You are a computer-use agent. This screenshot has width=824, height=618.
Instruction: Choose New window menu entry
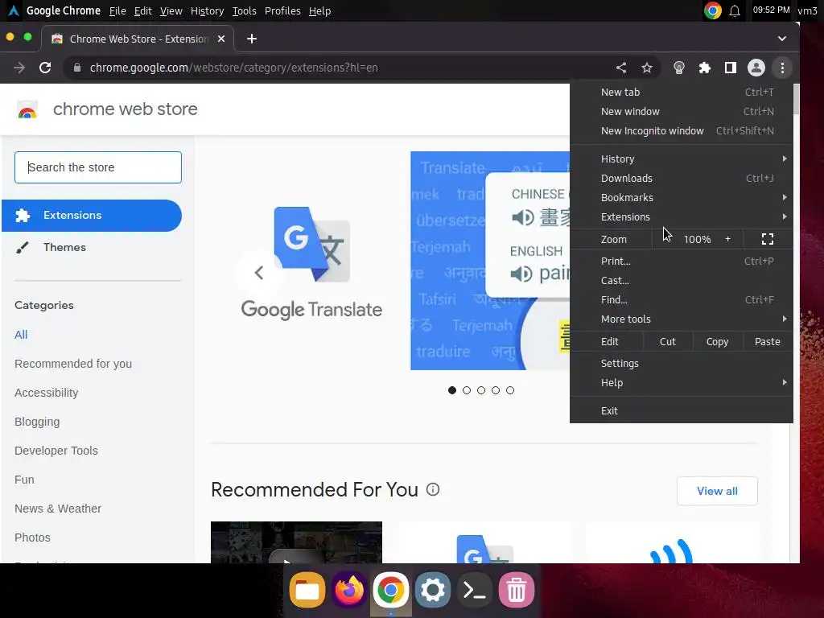tap(681, 111)
